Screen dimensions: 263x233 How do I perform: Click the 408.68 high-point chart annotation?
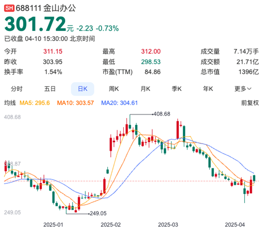(162, 114)
